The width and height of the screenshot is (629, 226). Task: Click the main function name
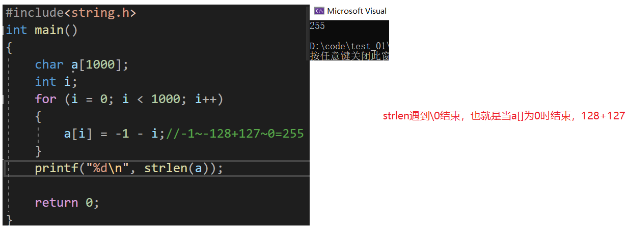point(49,30)
